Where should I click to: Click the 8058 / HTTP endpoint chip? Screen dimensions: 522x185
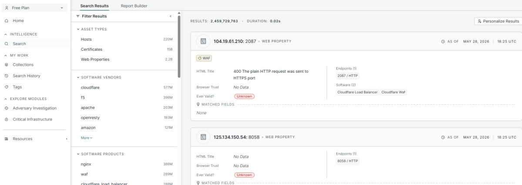(x=348, y=161)
